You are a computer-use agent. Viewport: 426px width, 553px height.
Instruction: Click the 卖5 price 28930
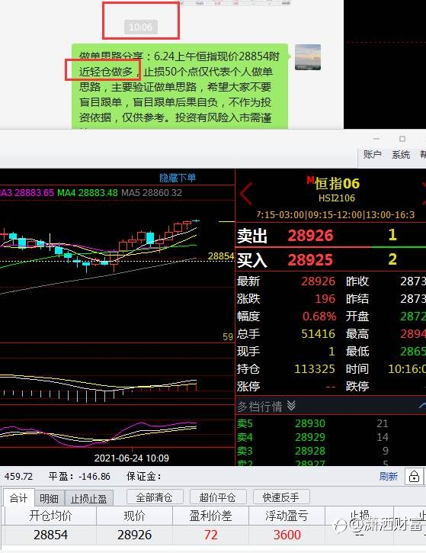(x=310, y=423)
